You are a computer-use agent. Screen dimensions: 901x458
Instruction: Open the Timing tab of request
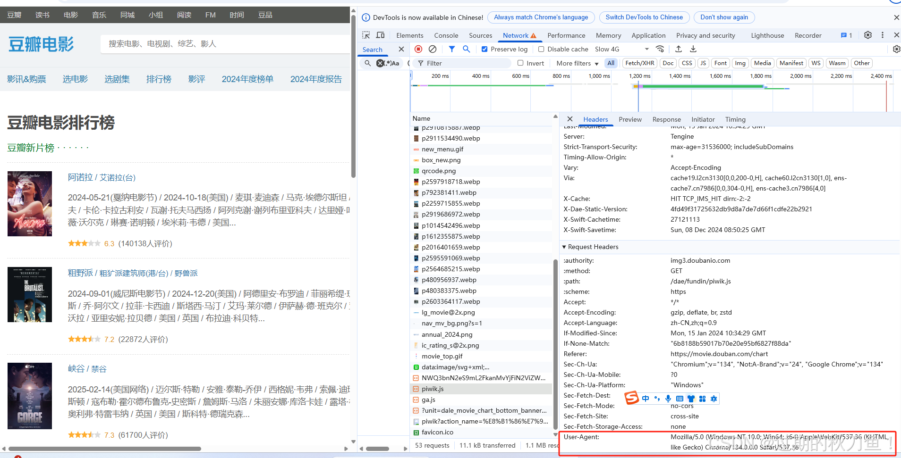click(735, 119)
